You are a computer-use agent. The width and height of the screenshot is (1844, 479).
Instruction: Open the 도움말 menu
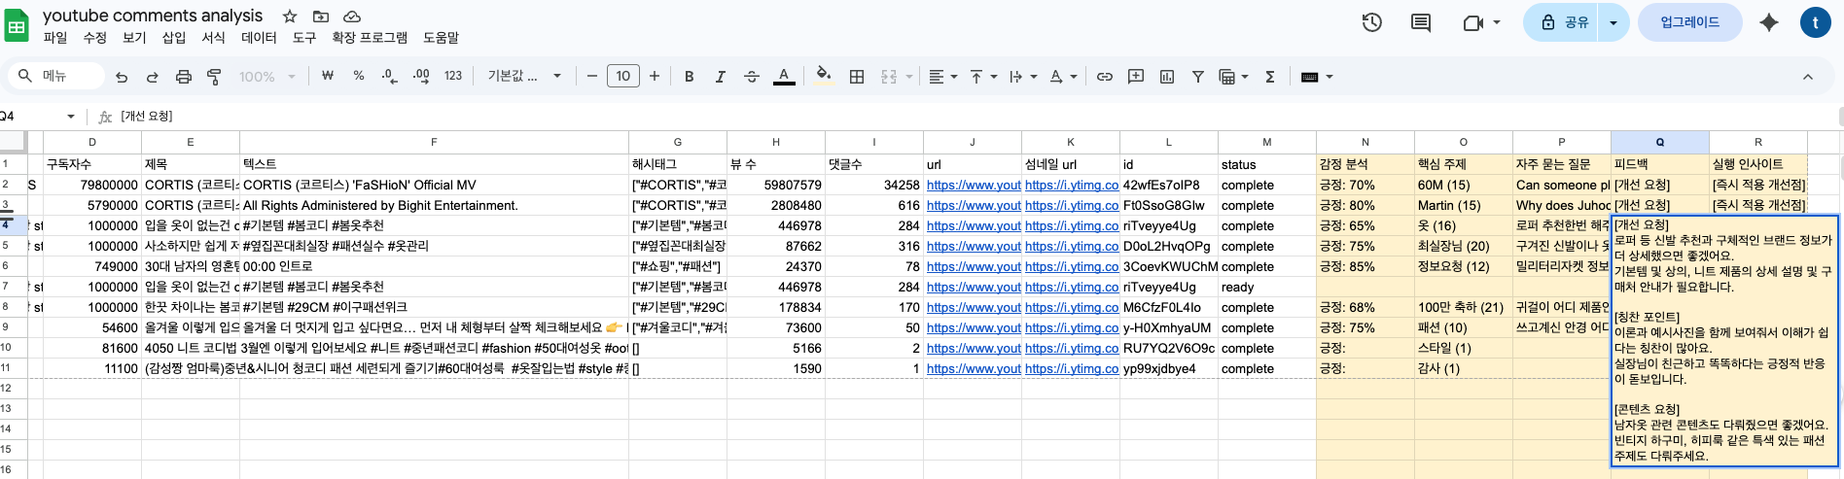tap(441, 38)
